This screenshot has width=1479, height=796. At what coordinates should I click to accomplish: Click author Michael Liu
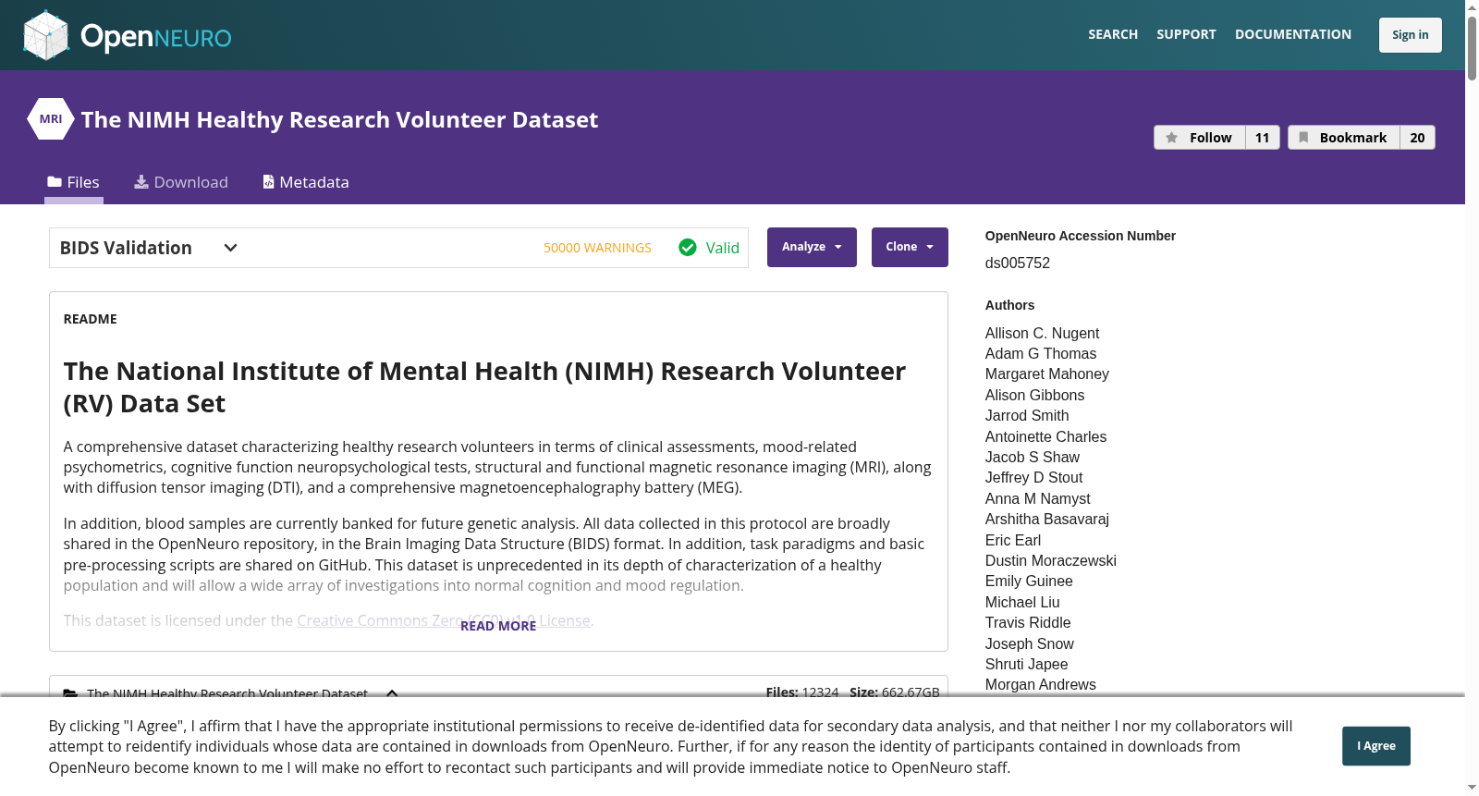[1022, 602]
